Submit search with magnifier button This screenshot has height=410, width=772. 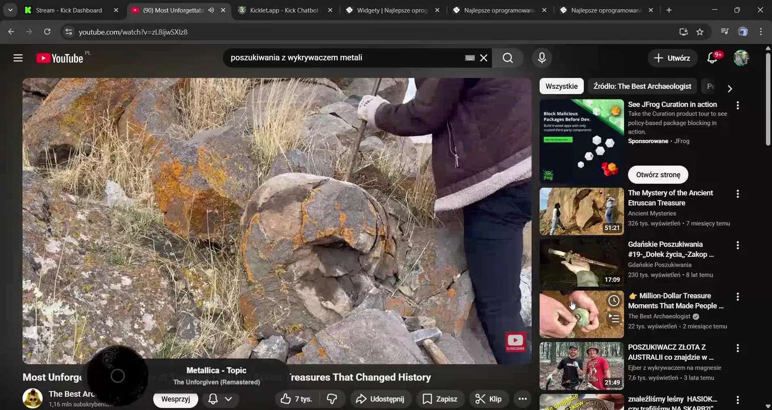(x=508, y=58)
